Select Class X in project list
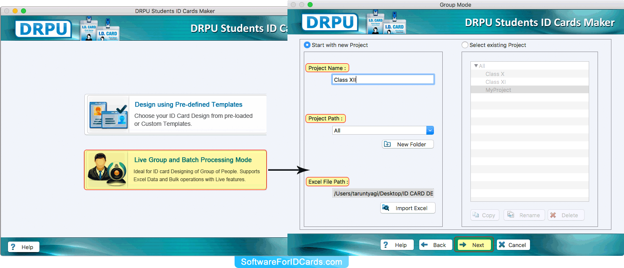The width and height of the screenshot is (624, 268). 530,74
